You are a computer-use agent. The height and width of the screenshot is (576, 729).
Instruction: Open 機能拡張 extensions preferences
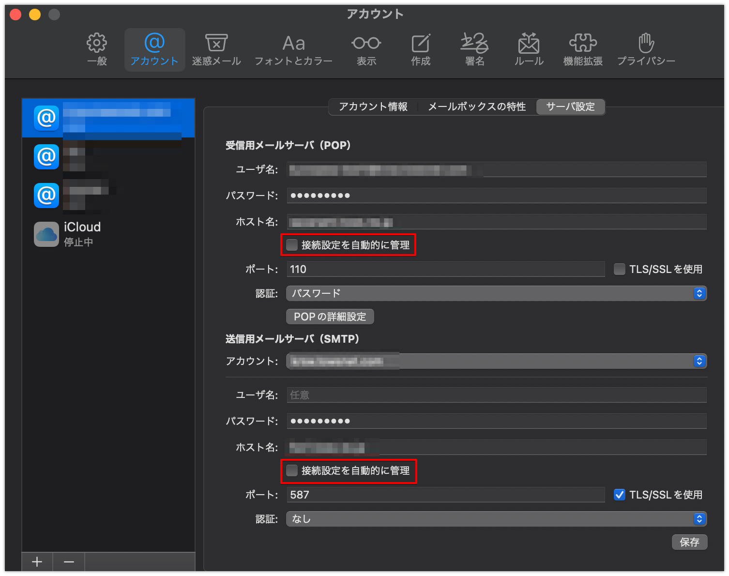(x=583, y=49)
